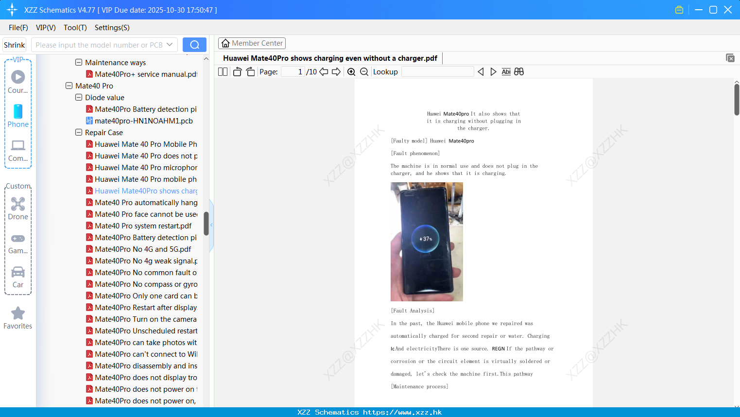Click the XZZ logo in title bar

tap(12, 10)
